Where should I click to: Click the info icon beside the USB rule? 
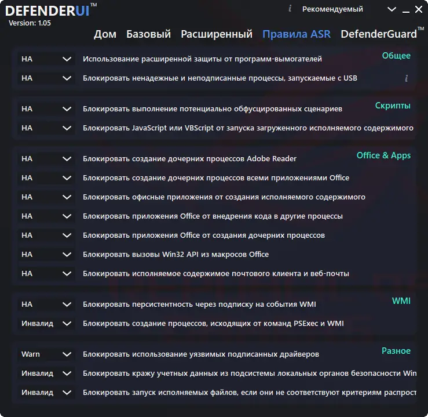pyautogui.click(x=406, y=78)
